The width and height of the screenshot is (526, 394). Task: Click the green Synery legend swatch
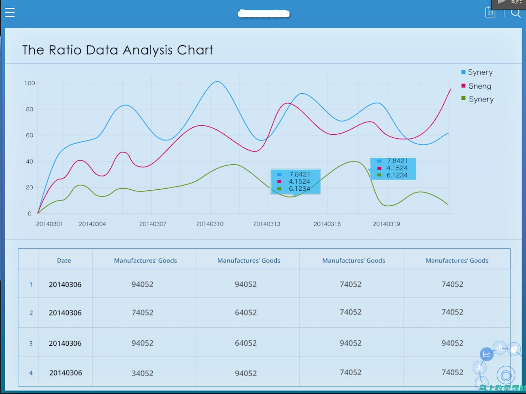click(463, 98)
